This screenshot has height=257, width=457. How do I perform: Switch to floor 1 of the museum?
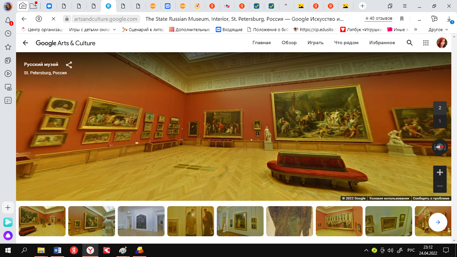click(440, 121)
